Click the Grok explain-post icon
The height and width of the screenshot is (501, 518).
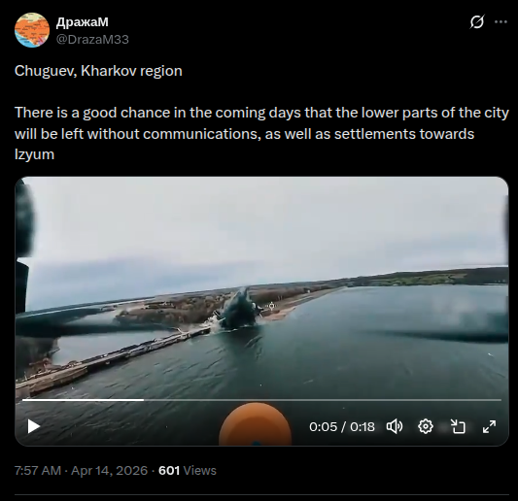click(477, 22)
